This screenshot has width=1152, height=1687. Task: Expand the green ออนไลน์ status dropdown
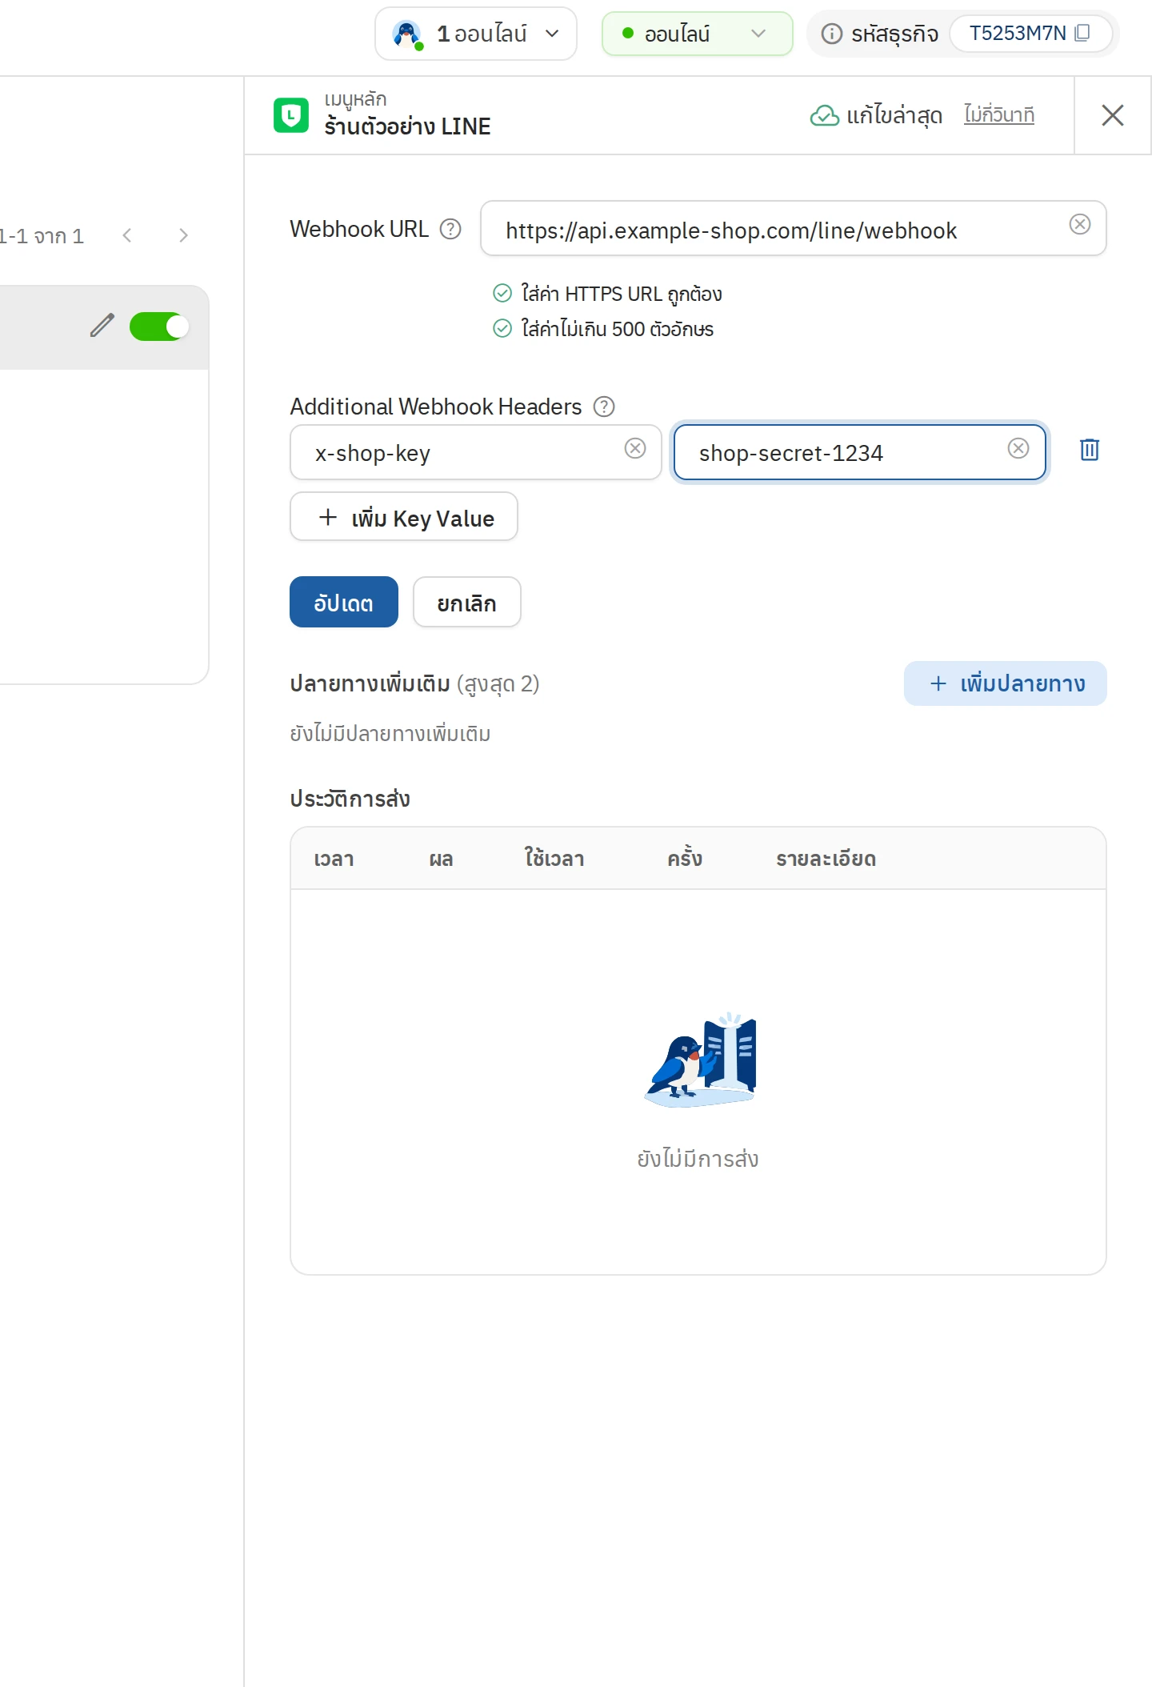tap(697, 34)
